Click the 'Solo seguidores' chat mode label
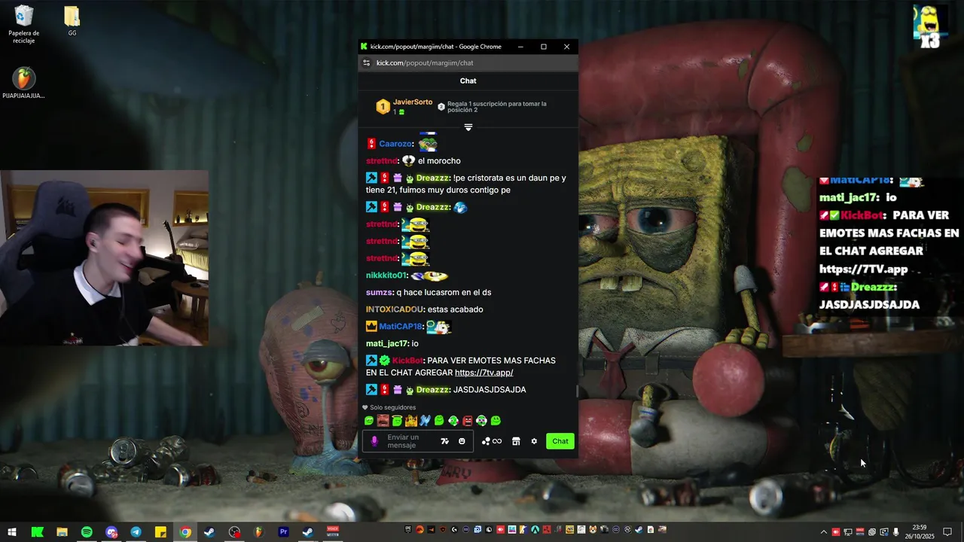The width and height of the screenshot is (964, 542). coord(392,407)
